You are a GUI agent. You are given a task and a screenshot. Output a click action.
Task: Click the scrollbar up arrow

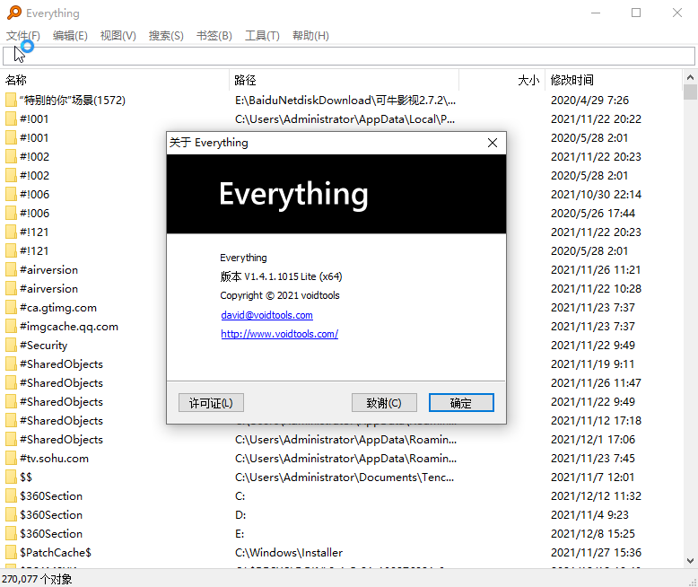[690, 77]
